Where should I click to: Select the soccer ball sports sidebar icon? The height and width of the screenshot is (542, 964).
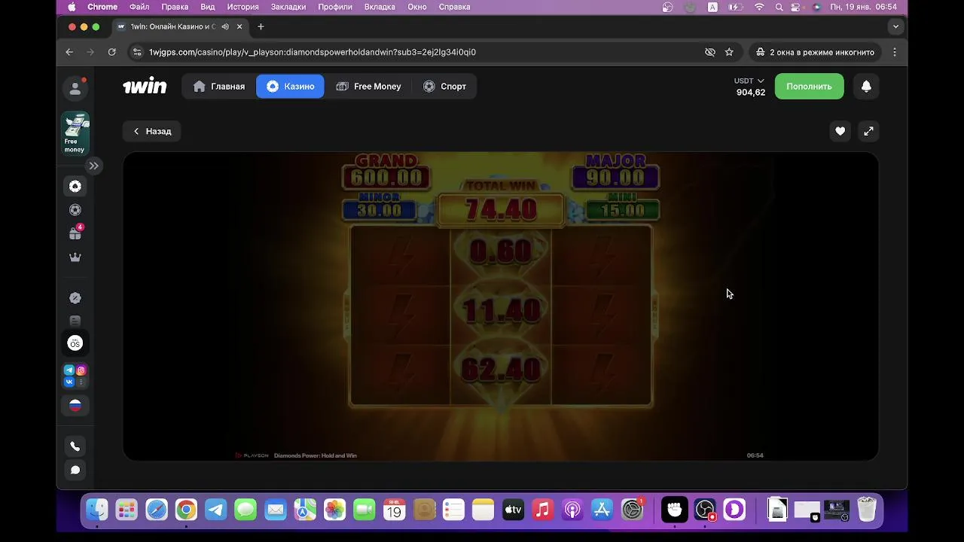point(75,210)
